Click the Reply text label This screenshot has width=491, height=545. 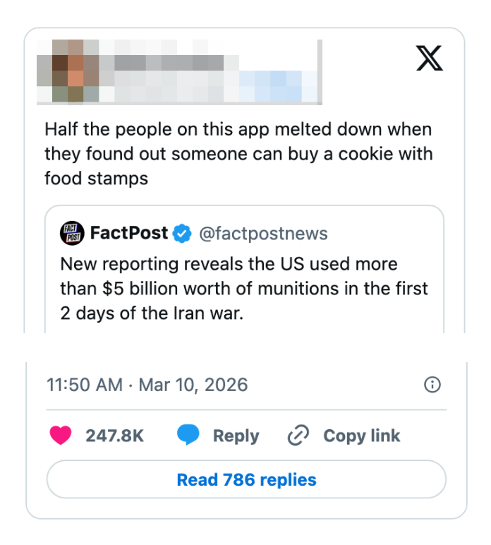(236, 436)
